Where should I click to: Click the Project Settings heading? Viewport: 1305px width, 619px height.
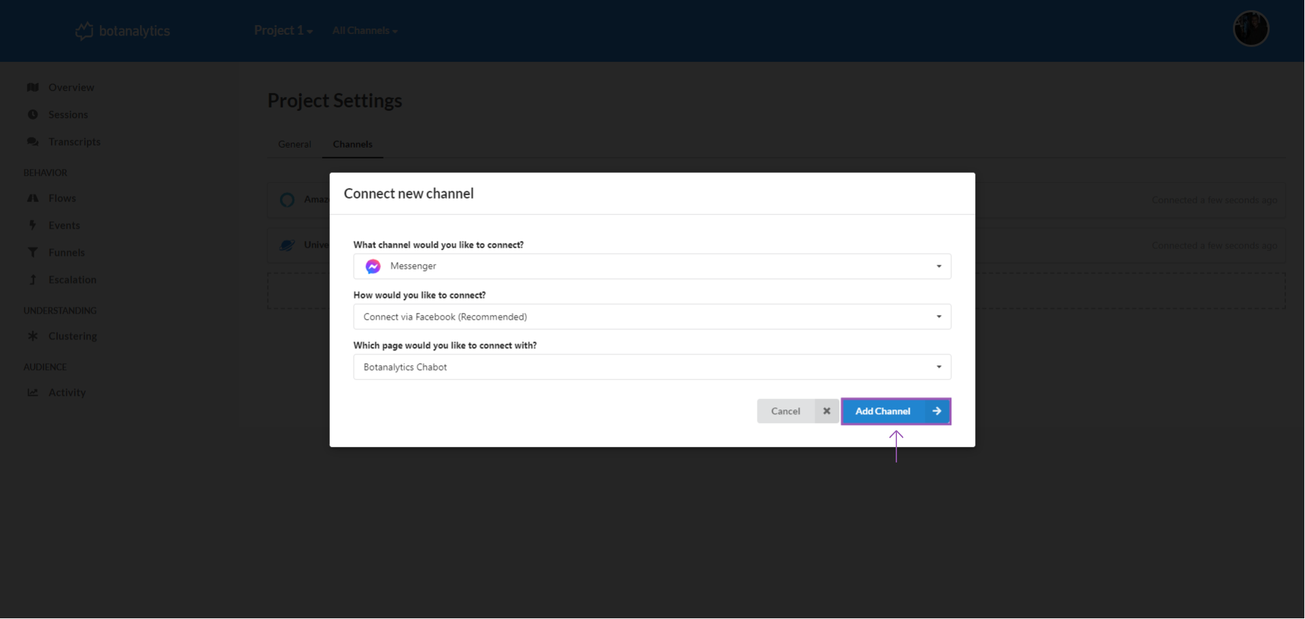tap(335, 100)
